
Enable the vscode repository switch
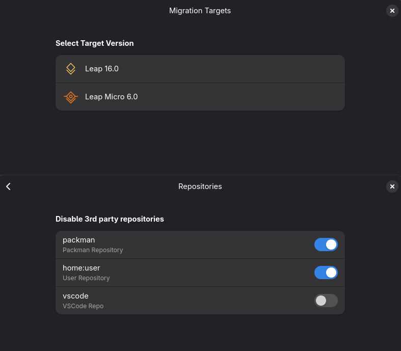(x=326, y=301)
